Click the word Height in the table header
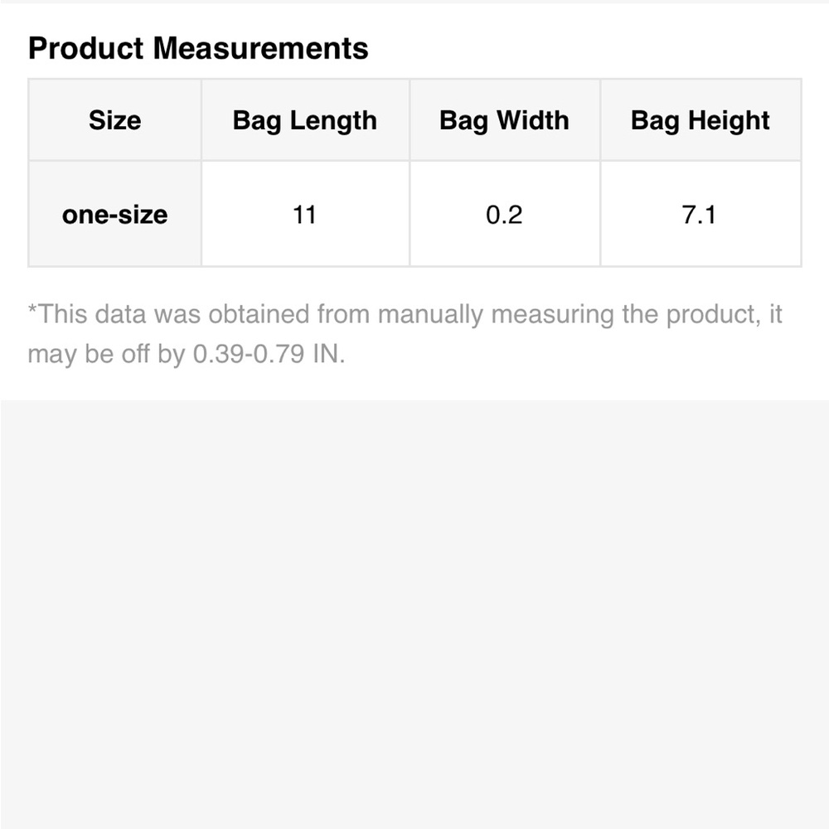829x829 pixels. [x=729, y=120]
